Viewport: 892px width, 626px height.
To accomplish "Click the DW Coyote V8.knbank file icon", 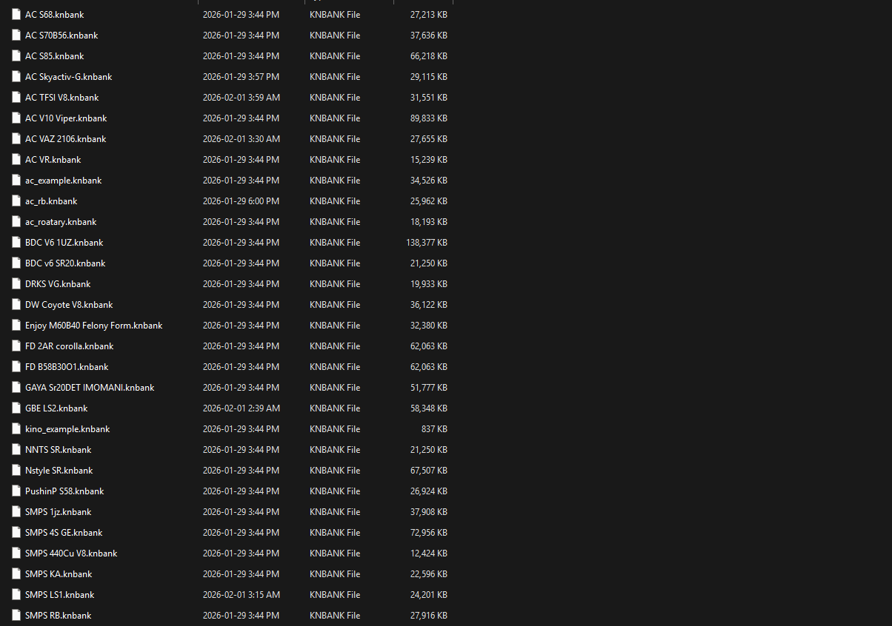I will point(17,305).
